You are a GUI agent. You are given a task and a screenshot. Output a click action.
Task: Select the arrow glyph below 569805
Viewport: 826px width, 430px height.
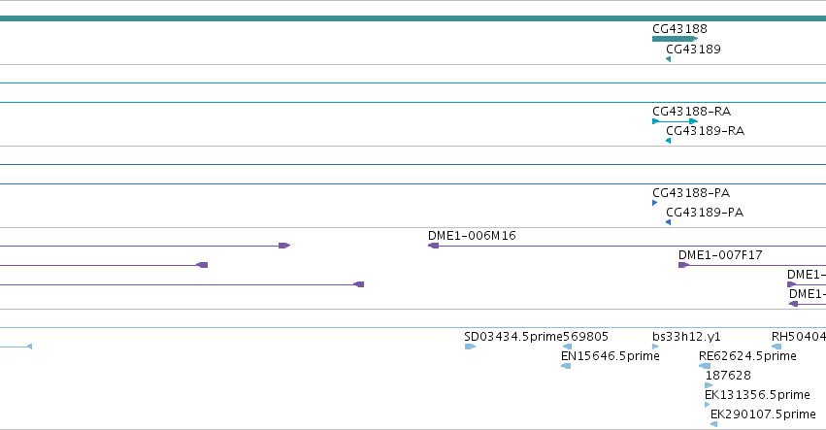tap(568, 347)
